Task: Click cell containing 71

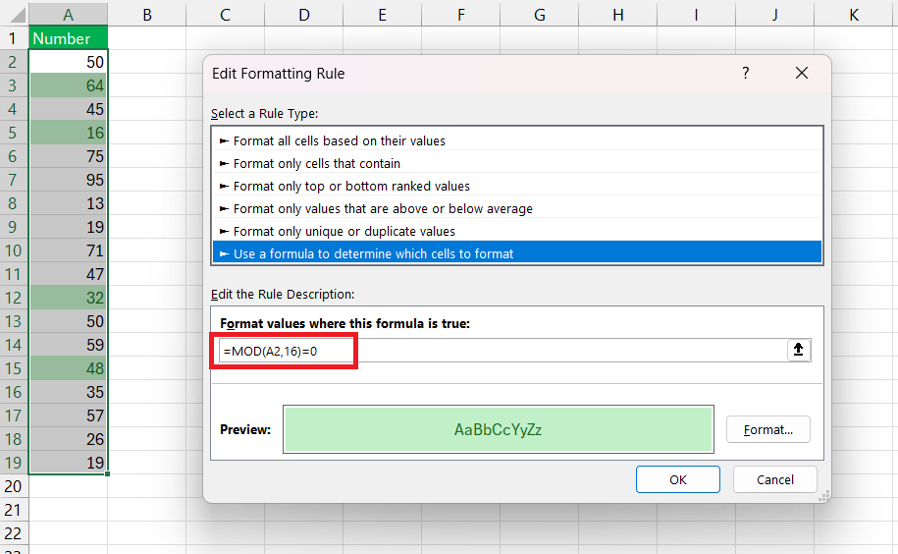Action: click(x=68, y=250)
